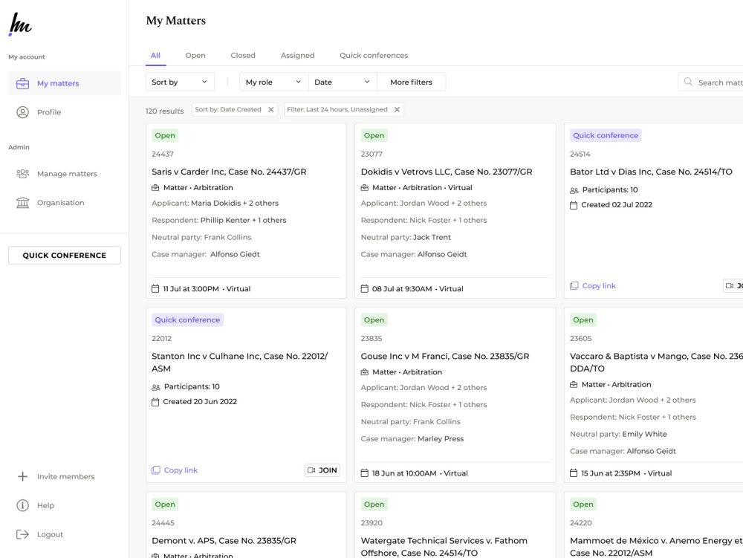Viewport: 743px width, 558px height.
Task: Click the Manage matters people icon
Action: 22,174
